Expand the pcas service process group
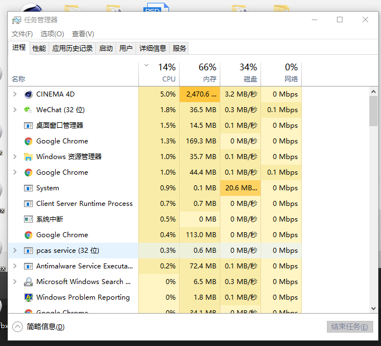Screen dimensions: 381x346 pos(15,250)
